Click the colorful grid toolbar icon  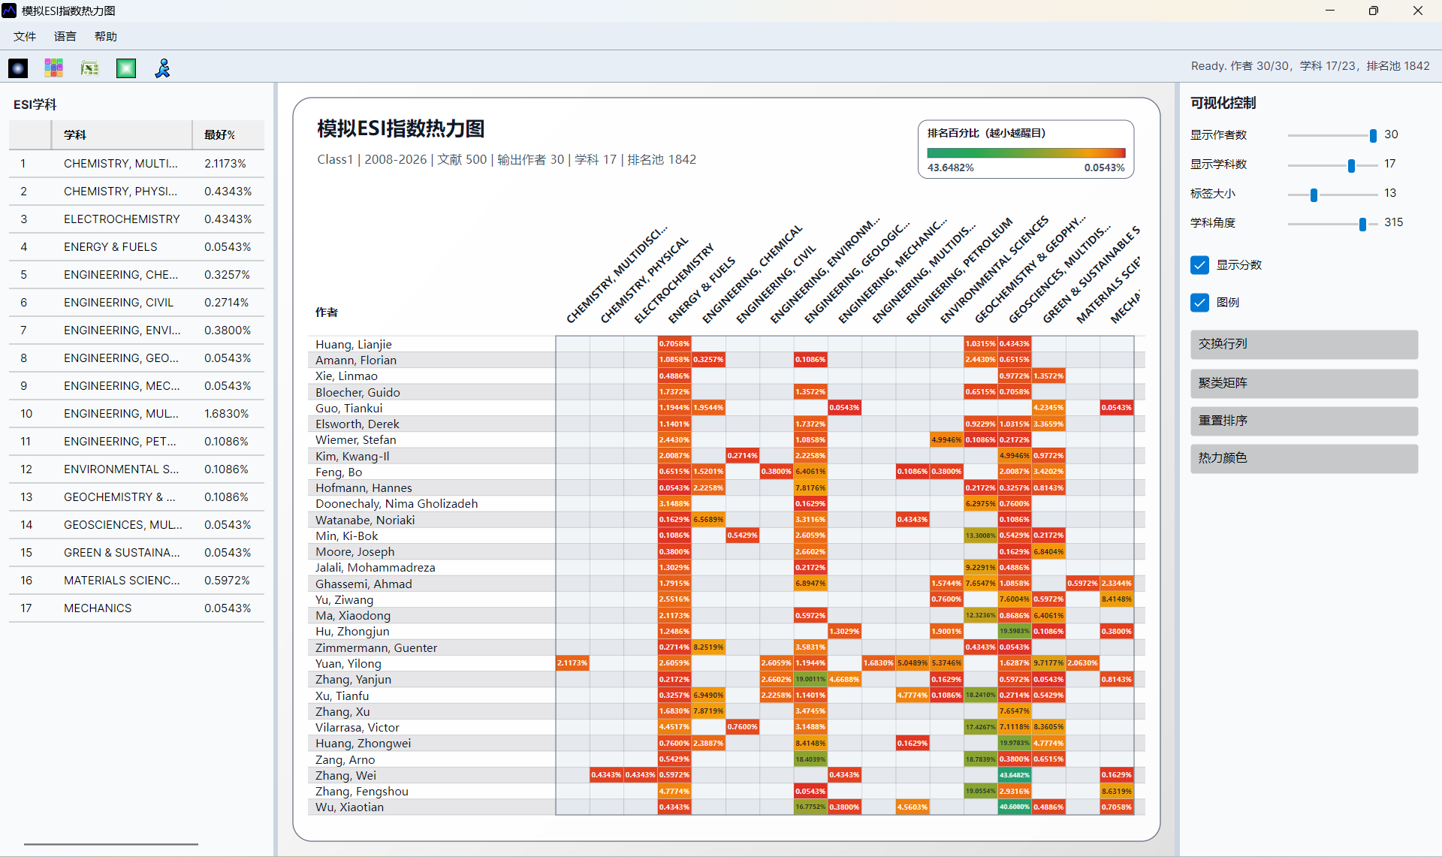click(x=54, y=68)
